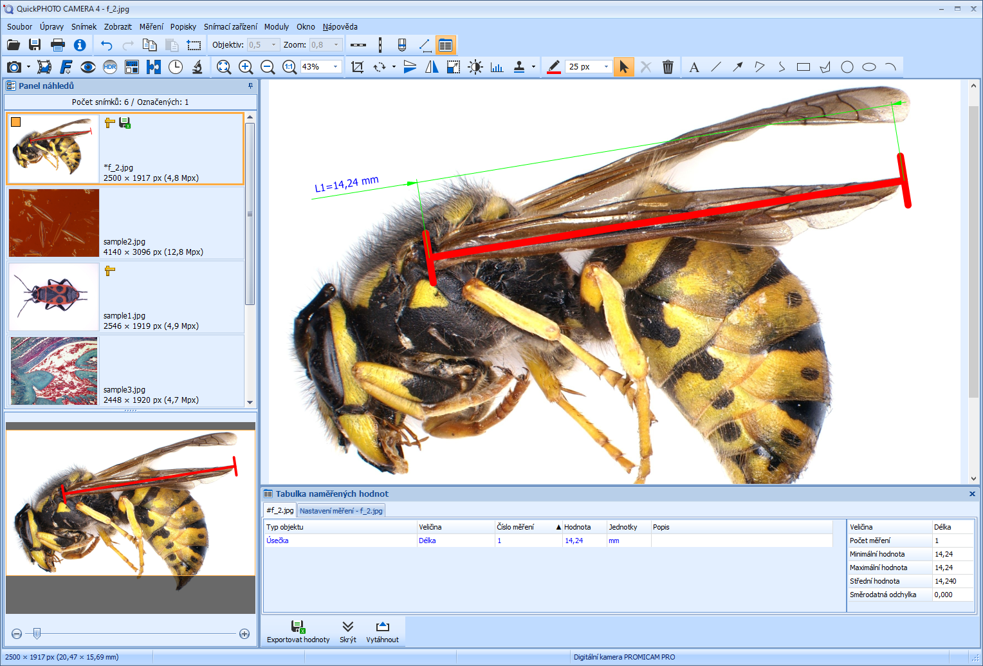Image resolution: width=983 pixels, height=666 pixels.
Task: Set zoom to 1:1 actual size
Action: (289, 67)
